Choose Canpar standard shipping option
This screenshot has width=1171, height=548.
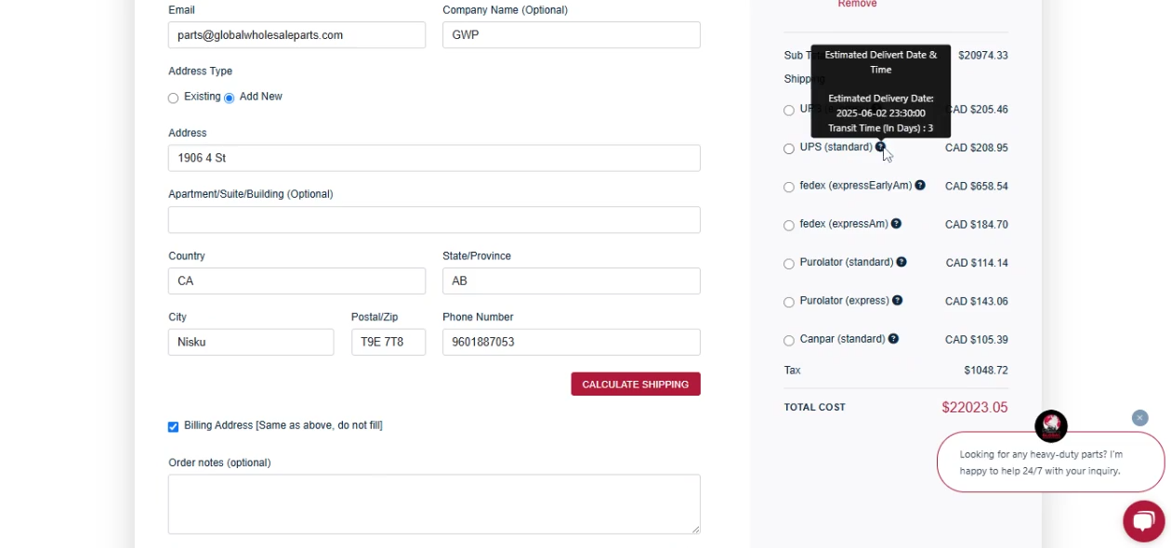click(x=789, y=341)
